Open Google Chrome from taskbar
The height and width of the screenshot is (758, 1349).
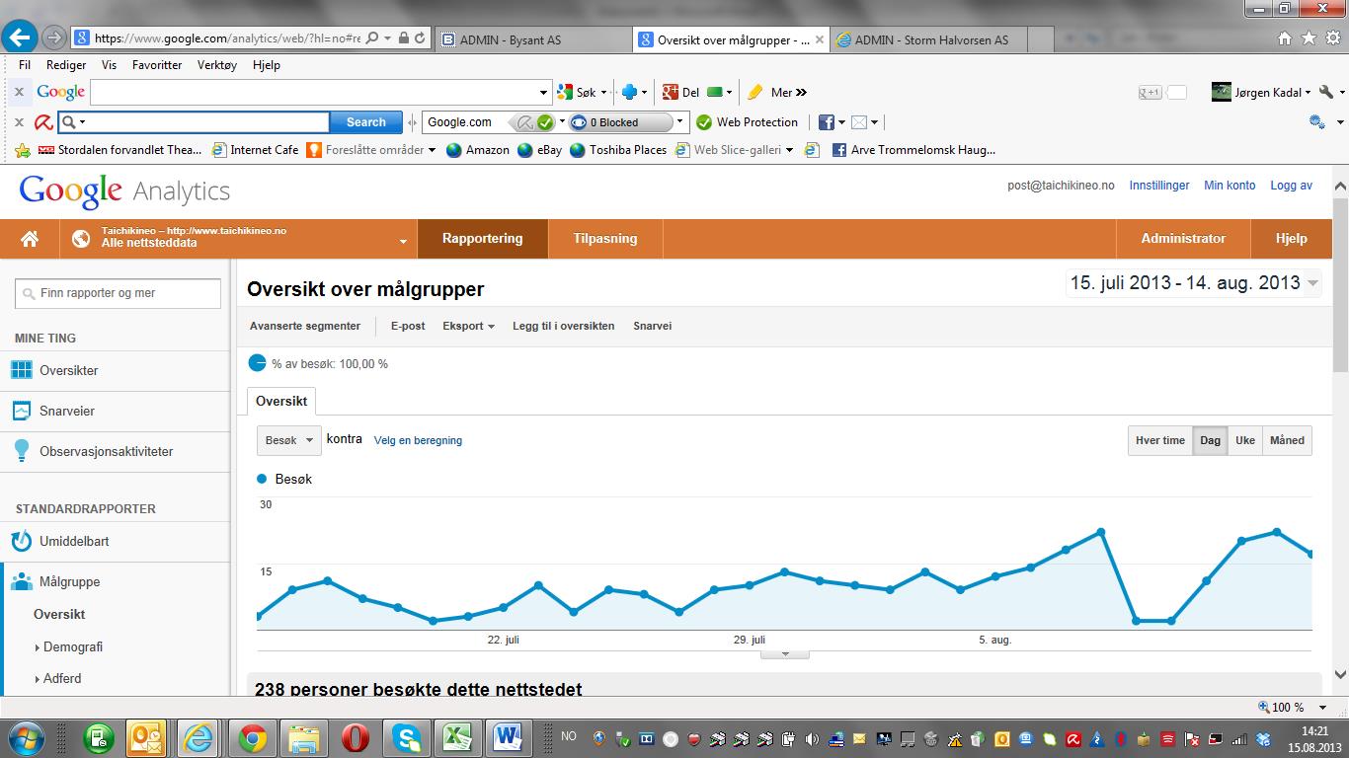[252, 737]
